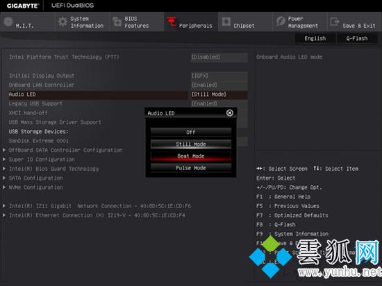The image size is (382, 286).
Task: Select Beat Mode option in popup
Action: [191, 156]
